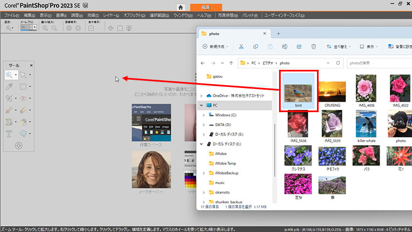412x232 pixels.
Task: Select the bird image thumbnail
Action: 299,89
